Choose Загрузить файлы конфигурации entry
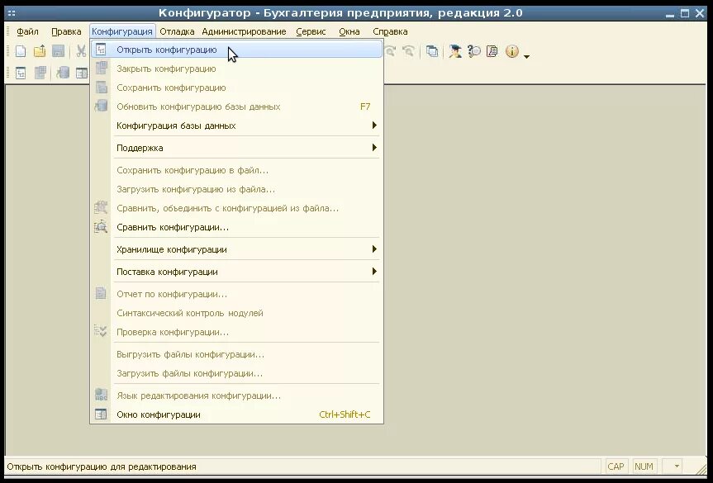 [236, 373]
